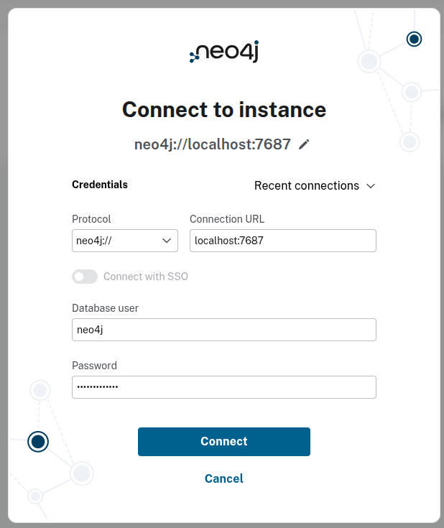Select the Credentials section heading
The height and width of the screenshot is (528, 444).
[x=100, y=185]
